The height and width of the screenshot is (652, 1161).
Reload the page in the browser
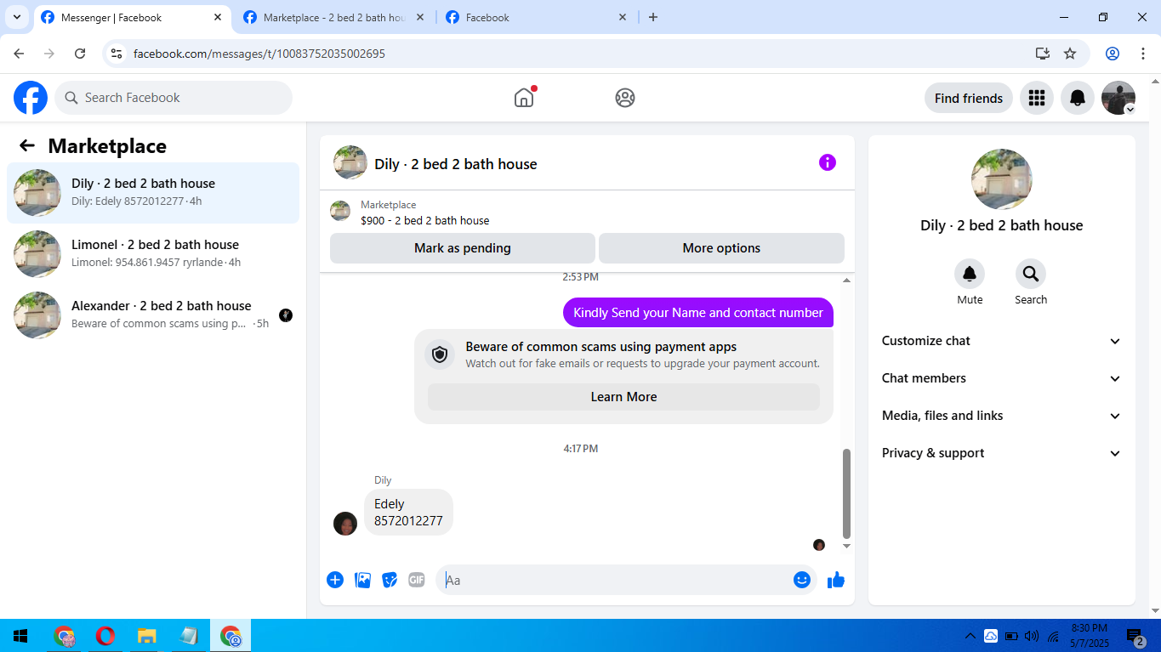(x=80, y=54)
